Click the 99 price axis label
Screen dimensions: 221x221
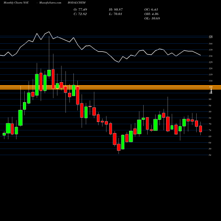(210, 99)
